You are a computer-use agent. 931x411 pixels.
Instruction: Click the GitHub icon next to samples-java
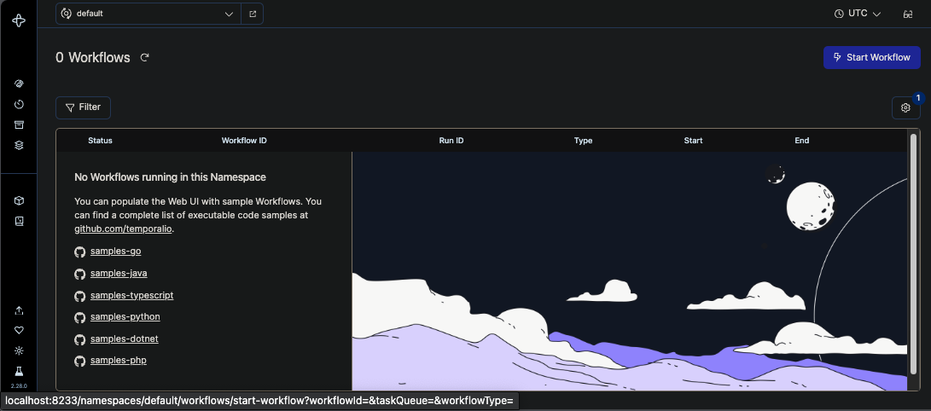pyautogui.click(x=79, y=274)
